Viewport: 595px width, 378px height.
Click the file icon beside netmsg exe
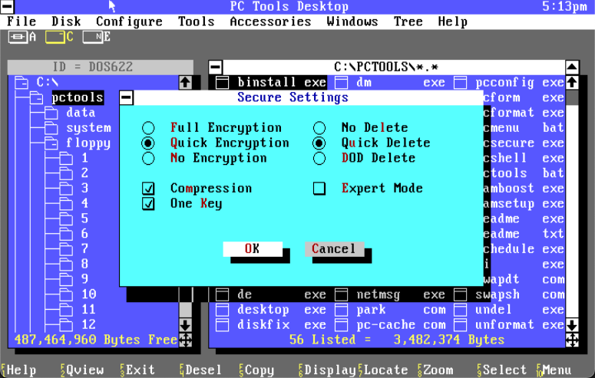[x=341, y=294]
